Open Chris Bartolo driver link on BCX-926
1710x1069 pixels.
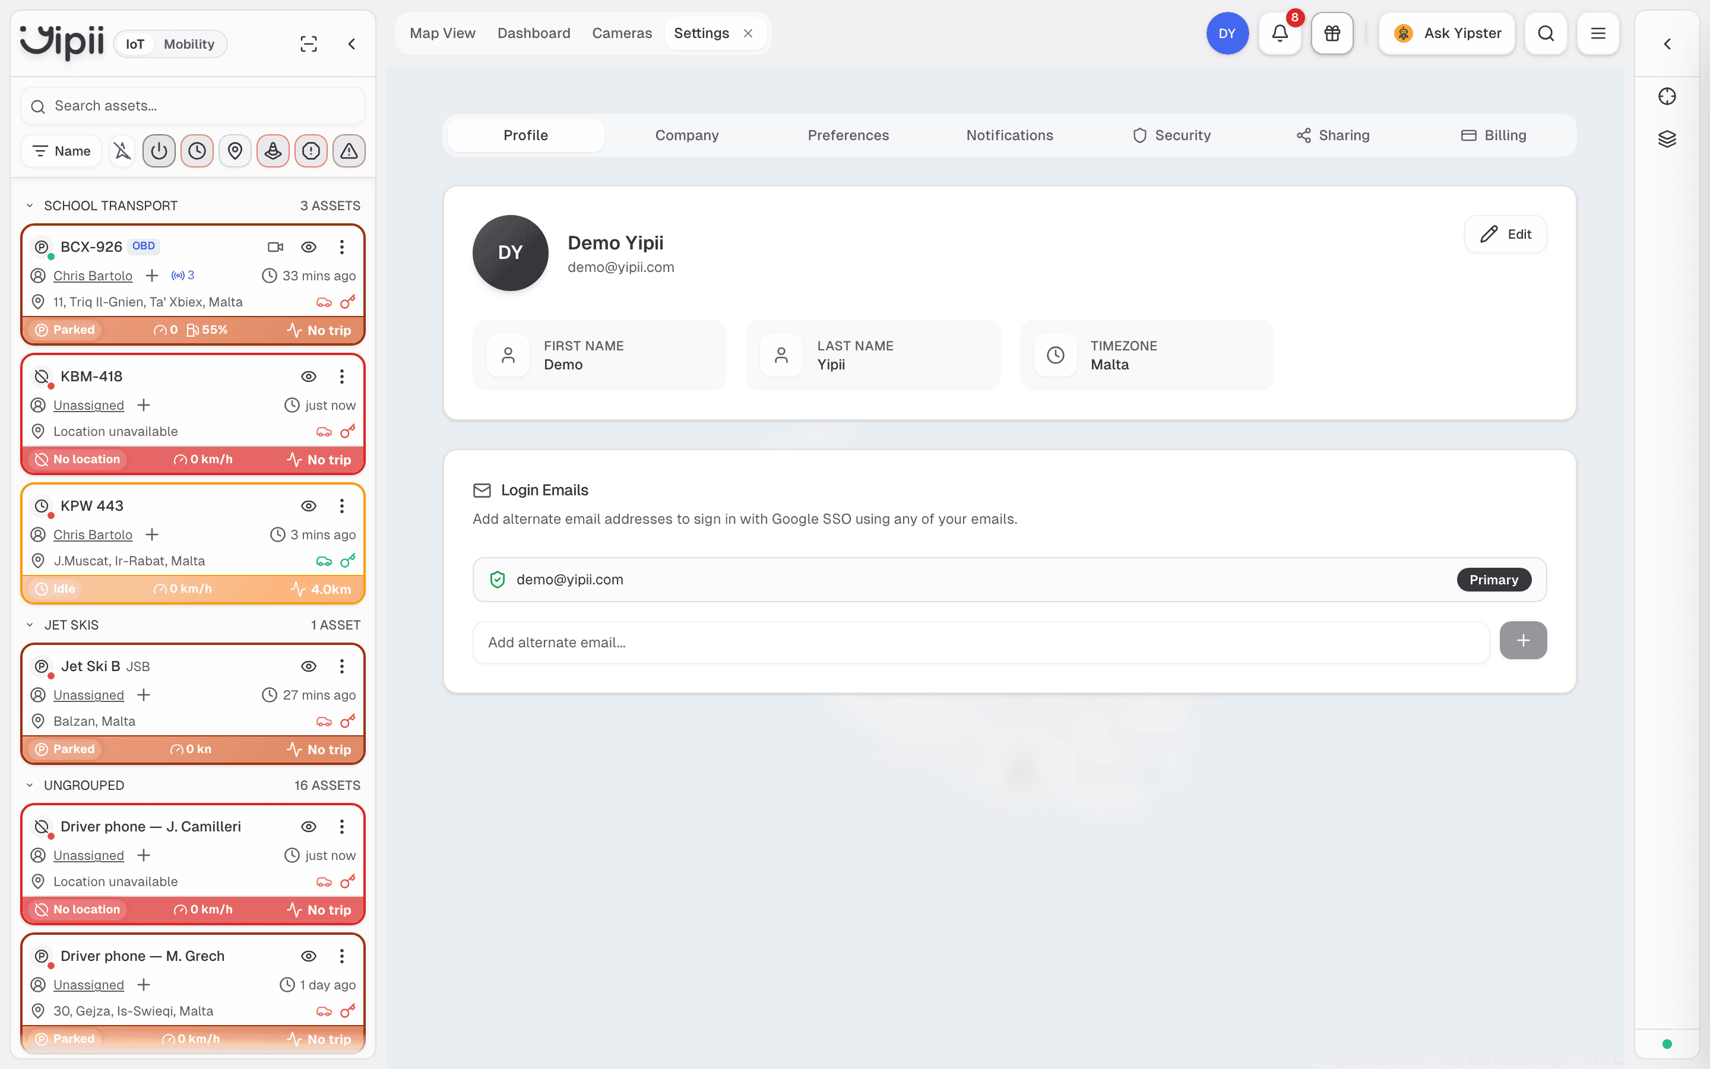tap(93, 276)
